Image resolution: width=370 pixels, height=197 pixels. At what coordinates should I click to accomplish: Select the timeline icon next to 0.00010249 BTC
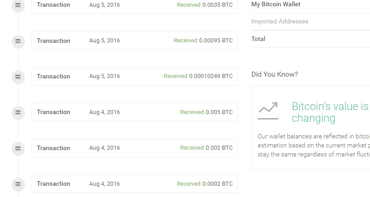[18, 77]
